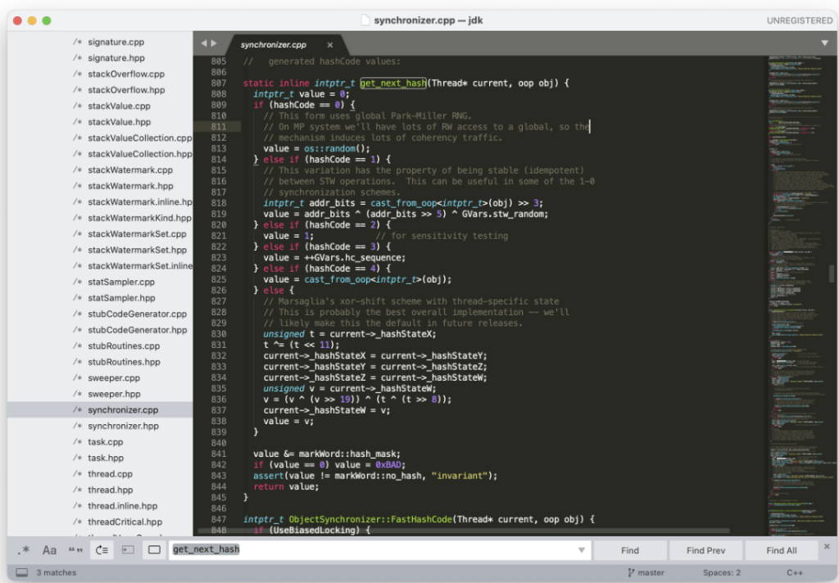Open statSampler.hpp in sidebar
Viewport: 839px width, 583px height.
click(x=121, y=298)
